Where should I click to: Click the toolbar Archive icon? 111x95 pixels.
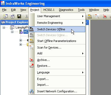(105, 16)
